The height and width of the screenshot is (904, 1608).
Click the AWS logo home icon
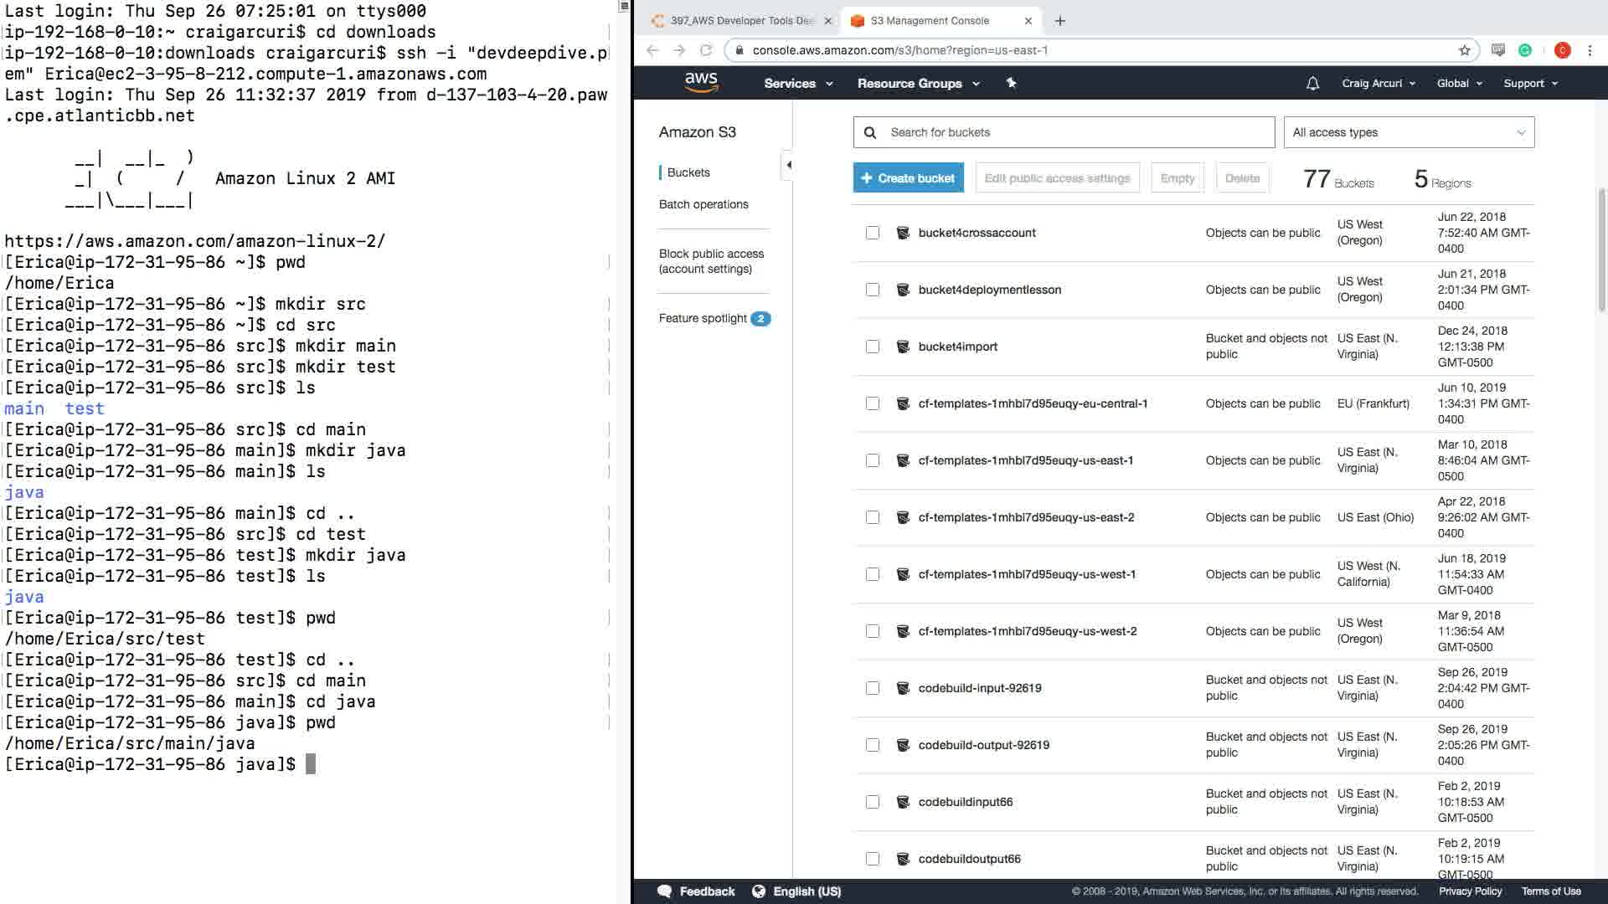(x=701, y=82)
